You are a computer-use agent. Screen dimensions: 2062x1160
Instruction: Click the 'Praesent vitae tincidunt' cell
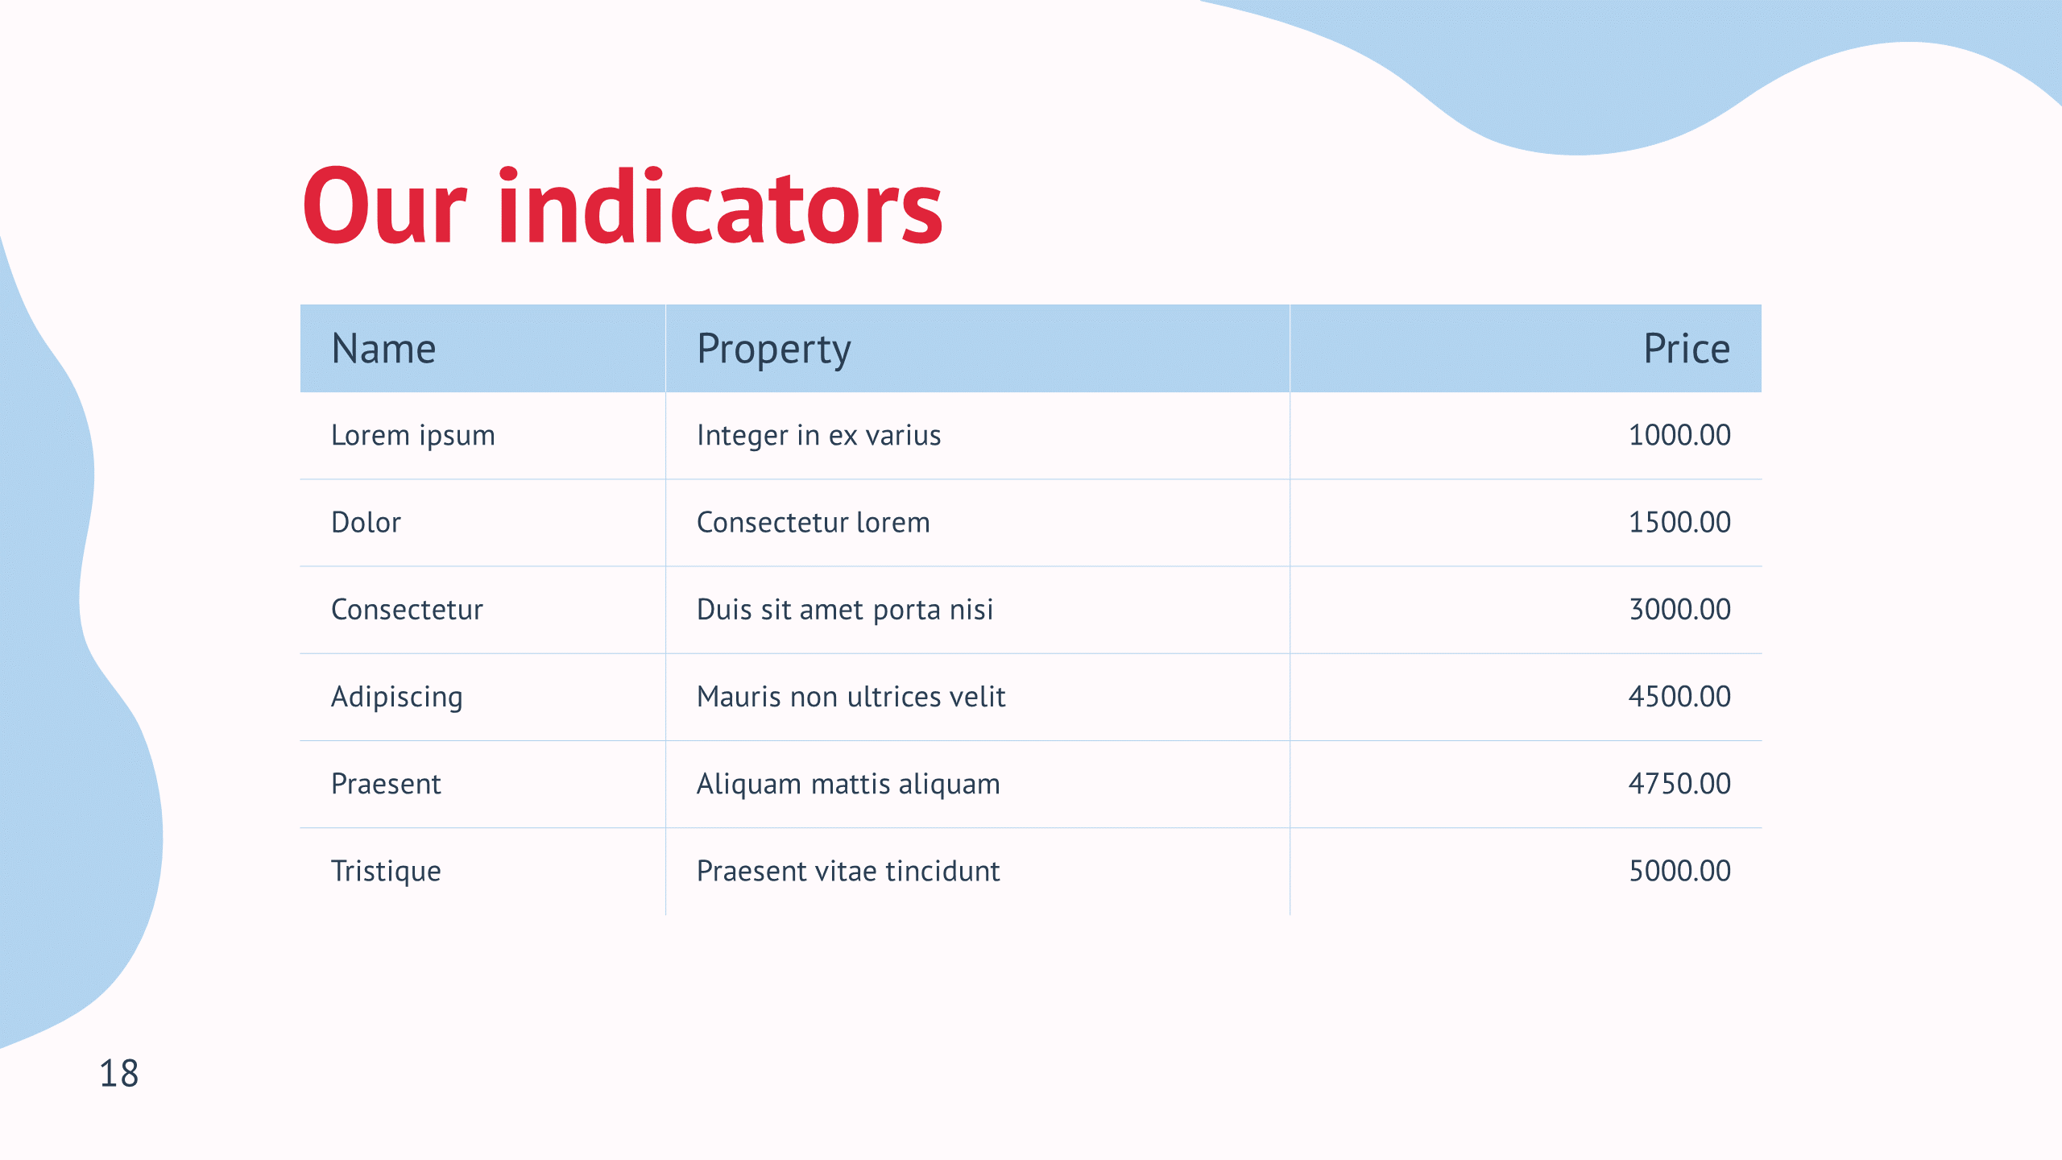pos(847,871)
